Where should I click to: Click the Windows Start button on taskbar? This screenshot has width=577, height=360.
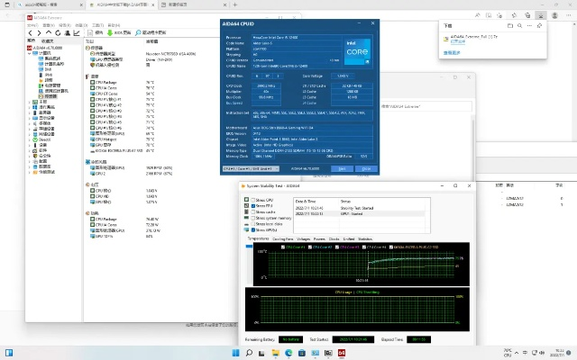click(x=236, y=354)
